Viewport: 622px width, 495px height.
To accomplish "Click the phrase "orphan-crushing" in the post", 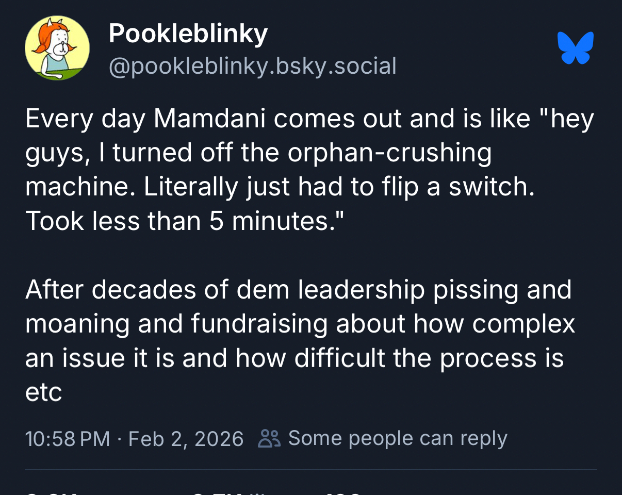I will point(389,153).
